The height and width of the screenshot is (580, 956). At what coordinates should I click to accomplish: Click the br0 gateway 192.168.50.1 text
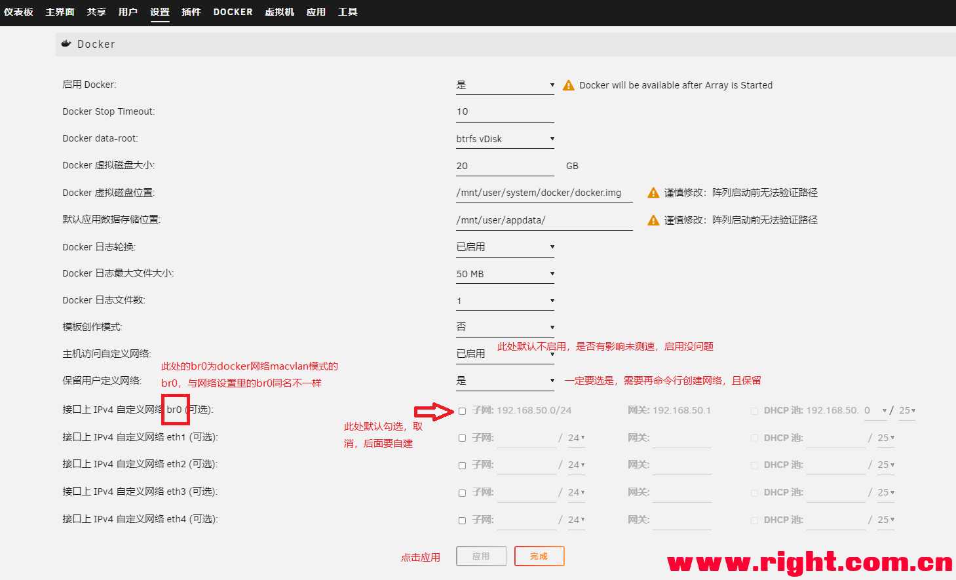tap(681, 410)
